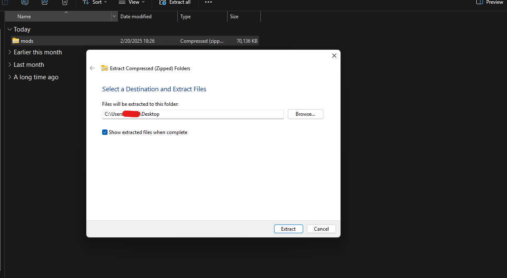Screen dimensions: 507x278
Task: Uncheck Show extracted files when complete
Action: [x=105, y=132]
